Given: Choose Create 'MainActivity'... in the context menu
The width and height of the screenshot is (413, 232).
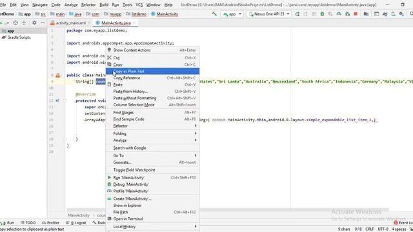Looking at the screenshot, I should [152, 198].
